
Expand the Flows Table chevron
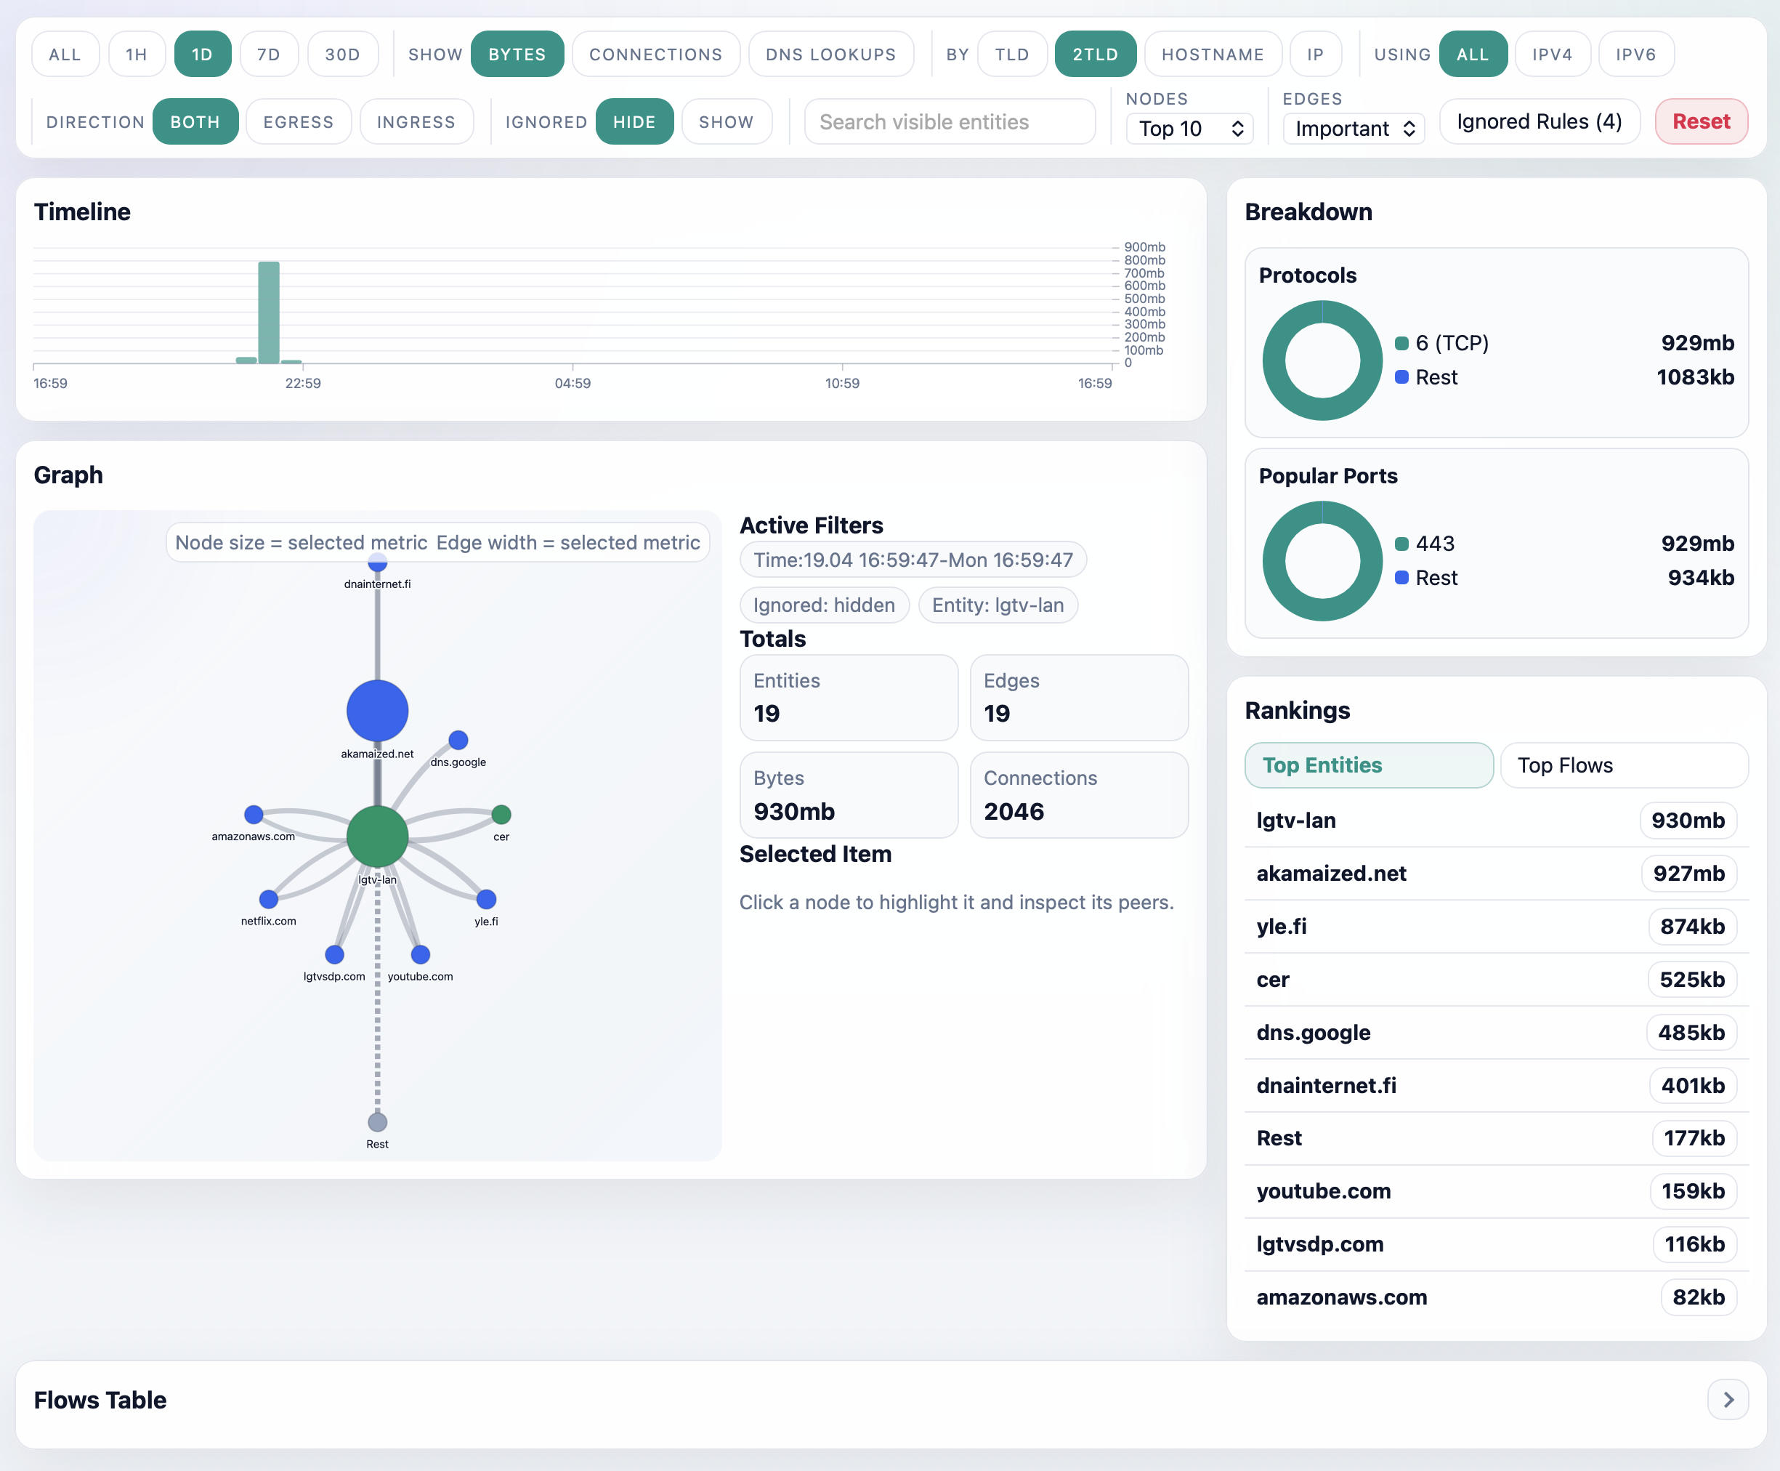tap(1728, 1400)
